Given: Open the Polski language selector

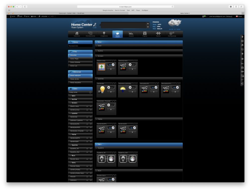Looking at the screenshot, I should click(x=239, y=16).
